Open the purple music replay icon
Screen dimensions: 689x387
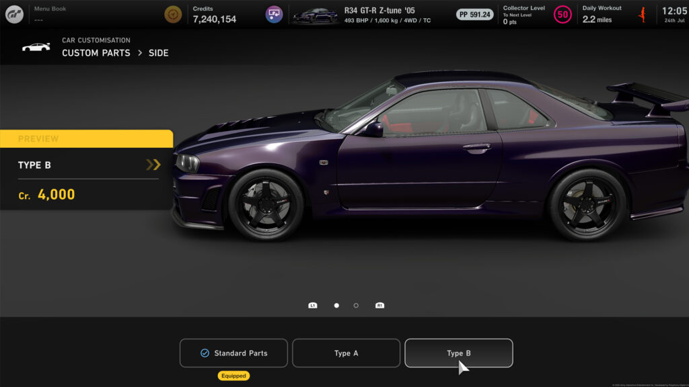274,15
